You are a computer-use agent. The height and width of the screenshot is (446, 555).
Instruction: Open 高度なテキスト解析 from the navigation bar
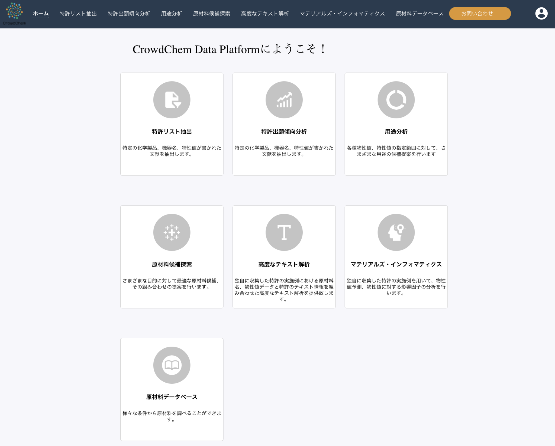click(x=265, y=14)
